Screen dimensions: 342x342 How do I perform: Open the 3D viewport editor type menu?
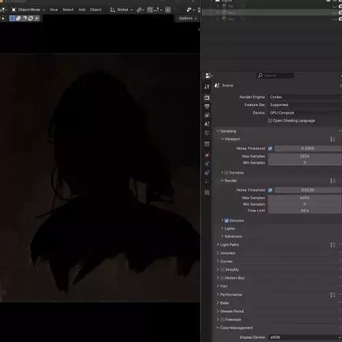click(3, 10)
